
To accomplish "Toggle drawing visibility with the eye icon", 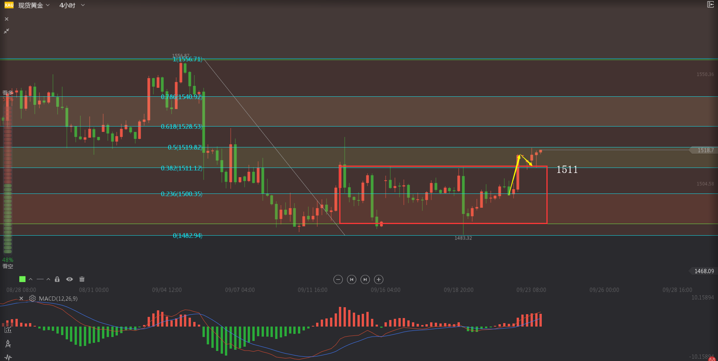I will 70,279.
